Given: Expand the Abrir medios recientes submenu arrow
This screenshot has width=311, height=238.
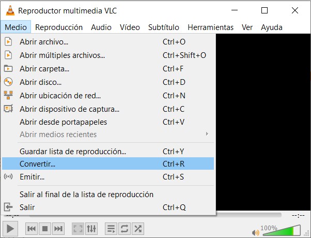Looking at the screenshot, I should pyautogui.click(x=207, y=133).
